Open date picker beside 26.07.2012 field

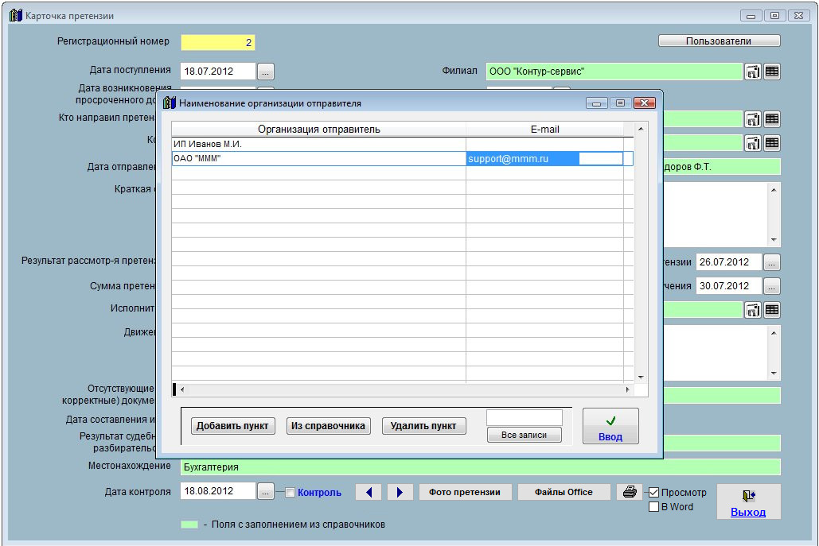[772, 262]
